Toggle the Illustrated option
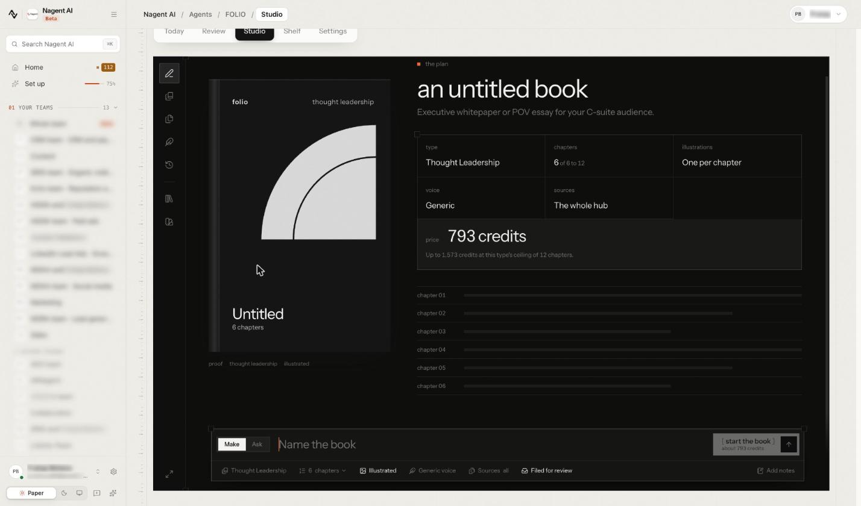Image resolution: width=861 pixels, height=506 pixels. tap(378, 470)
